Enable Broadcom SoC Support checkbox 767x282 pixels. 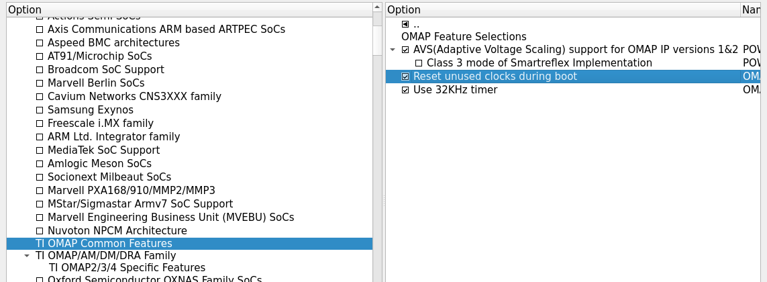pyautogui.click(x=40, y=70)
